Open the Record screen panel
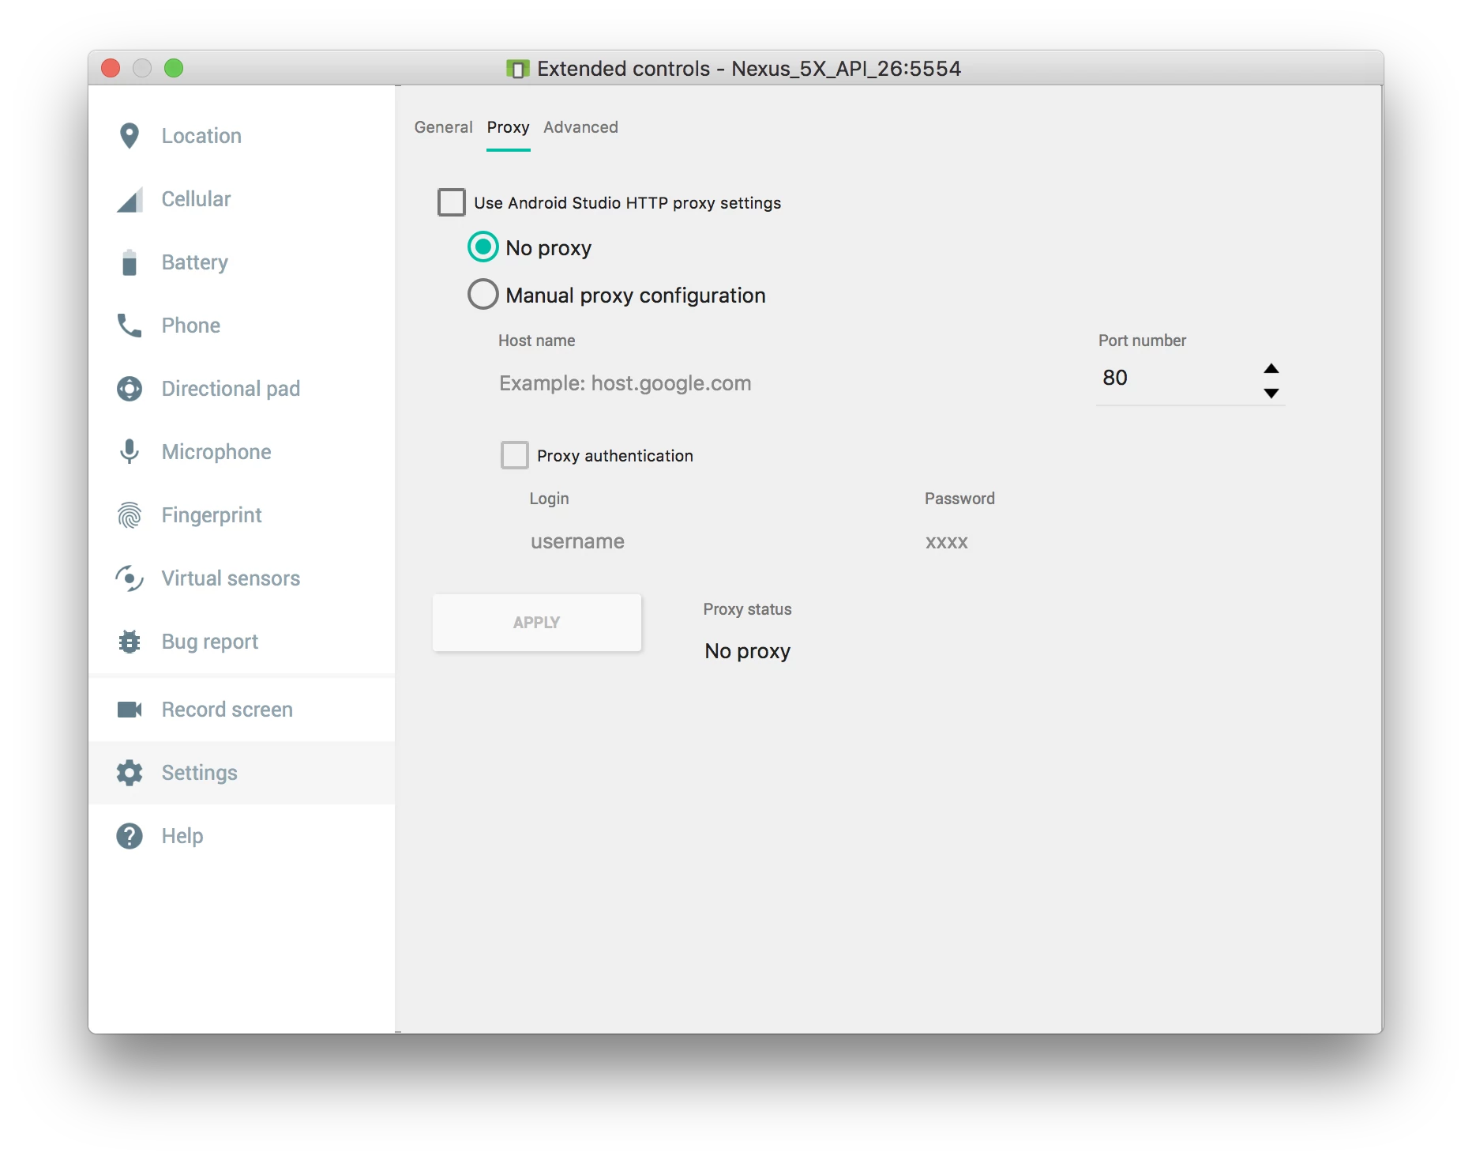Screen dimensions: 1472x1160 pos(242,710)
